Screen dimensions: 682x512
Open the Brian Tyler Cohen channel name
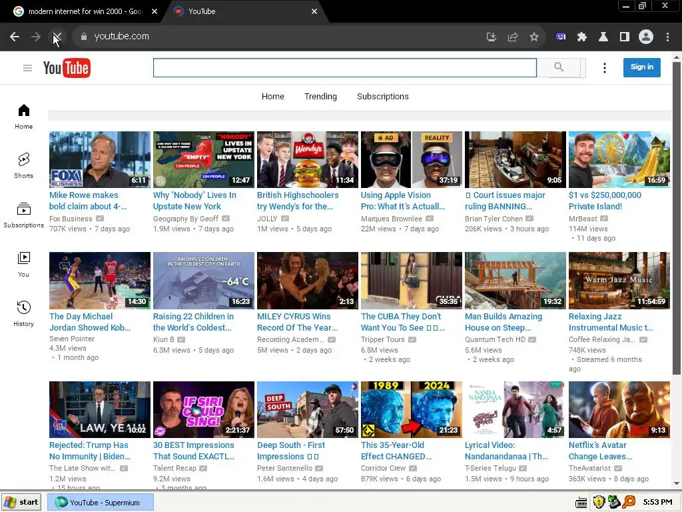click(494, 219)
